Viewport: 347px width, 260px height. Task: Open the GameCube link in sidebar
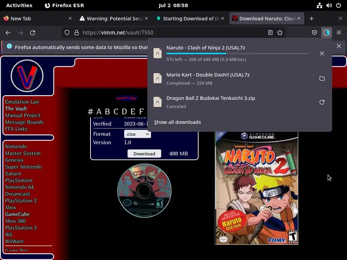click(17, 214)
